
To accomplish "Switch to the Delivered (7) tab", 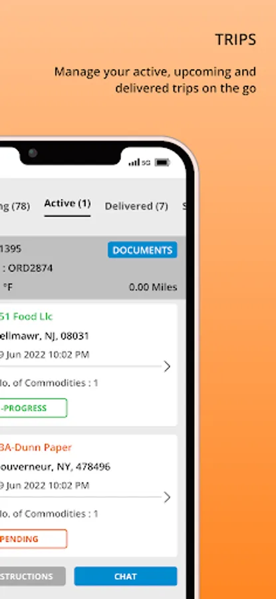I will coord(136,206).
